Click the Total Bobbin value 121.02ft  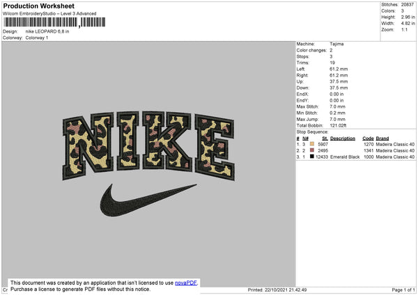point(338,125)
